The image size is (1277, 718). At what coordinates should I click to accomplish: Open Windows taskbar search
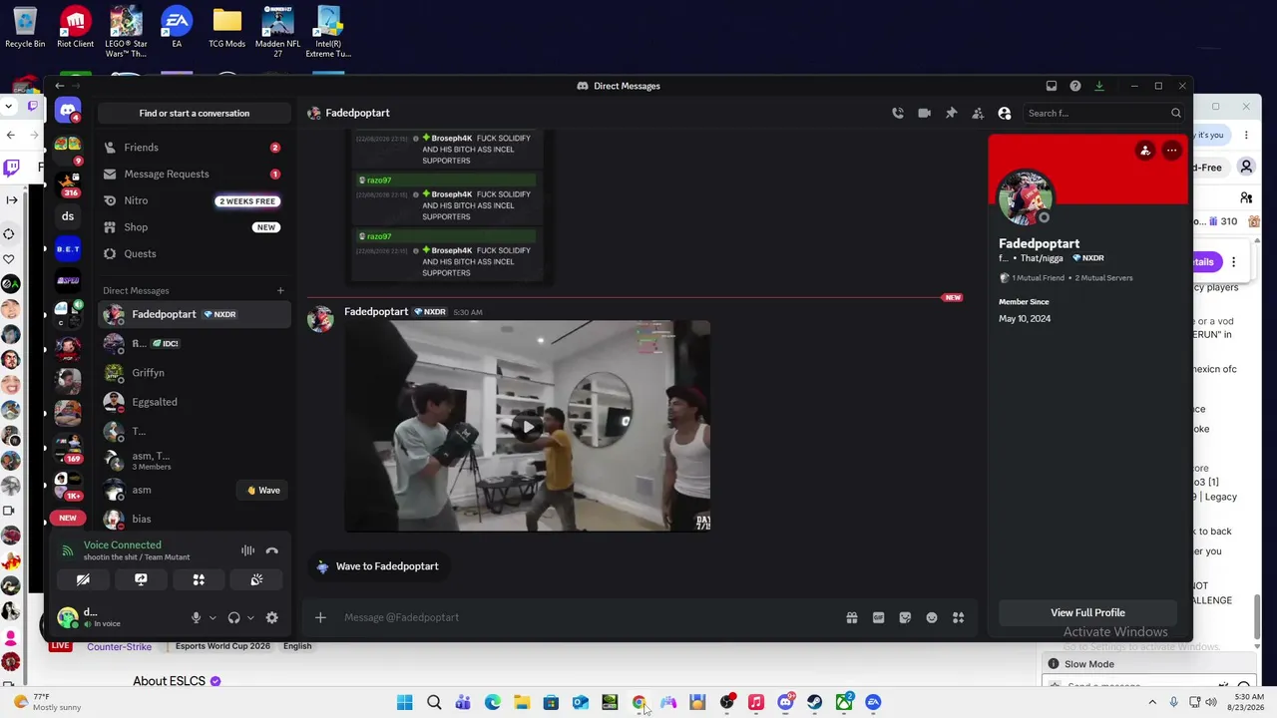[x=434, y=702]
